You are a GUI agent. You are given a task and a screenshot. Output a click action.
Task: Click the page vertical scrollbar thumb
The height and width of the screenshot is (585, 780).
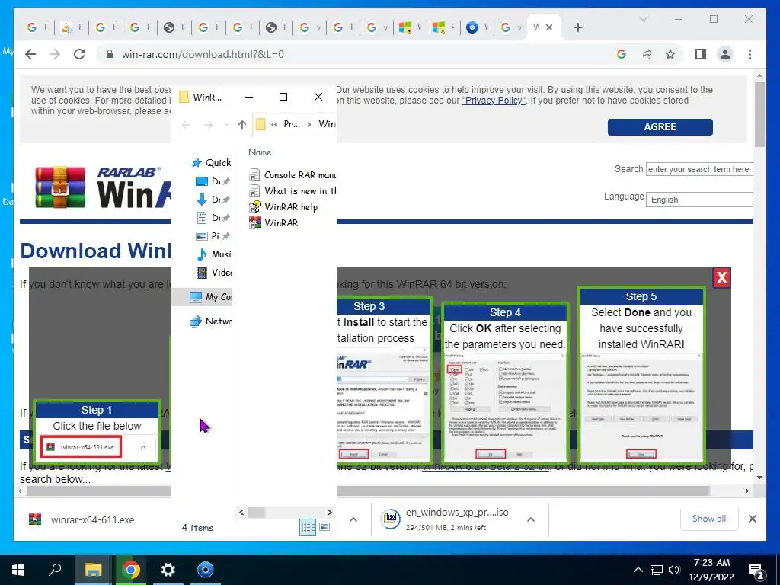(759, 114)
